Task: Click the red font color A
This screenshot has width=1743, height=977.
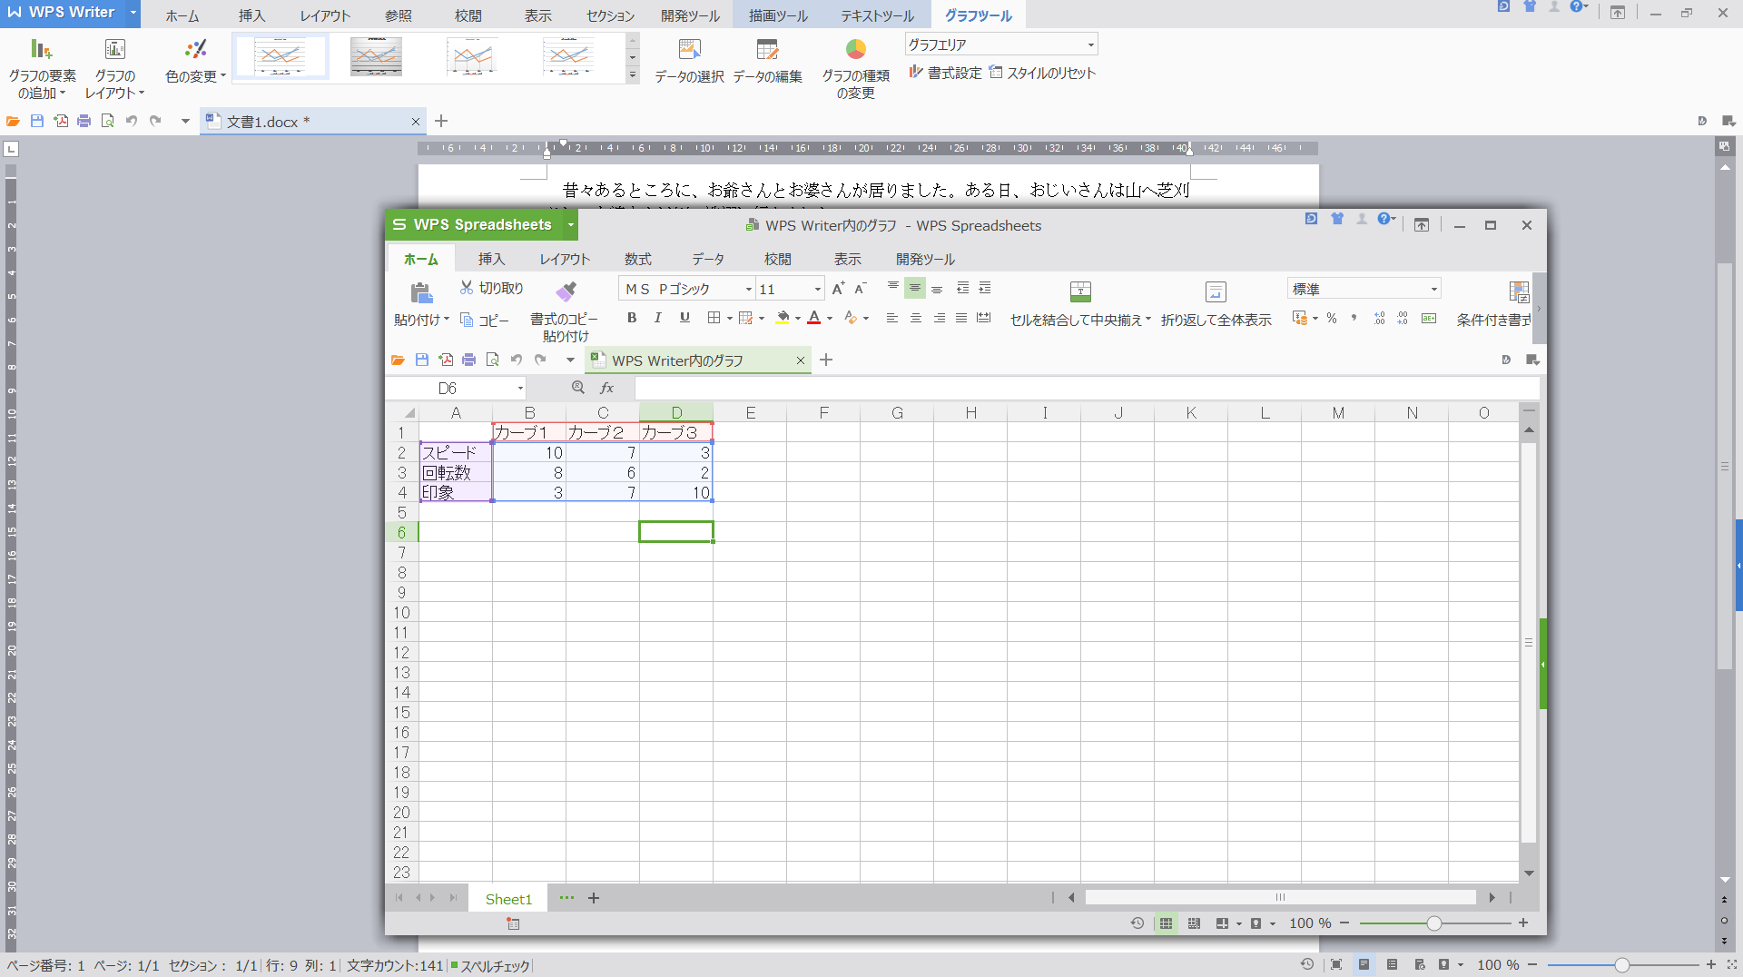Action: click(814, 318)
